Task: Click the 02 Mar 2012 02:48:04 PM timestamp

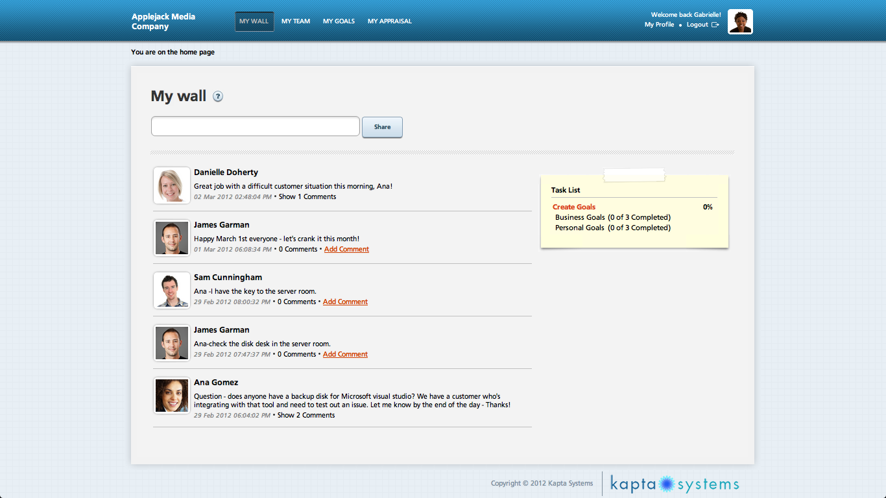Action: (x=233, y=196)
